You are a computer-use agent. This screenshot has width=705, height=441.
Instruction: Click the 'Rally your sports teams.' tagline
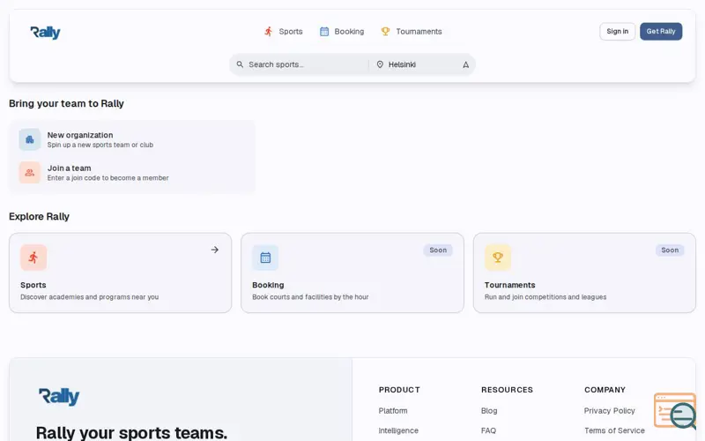[x=131, y=433]
